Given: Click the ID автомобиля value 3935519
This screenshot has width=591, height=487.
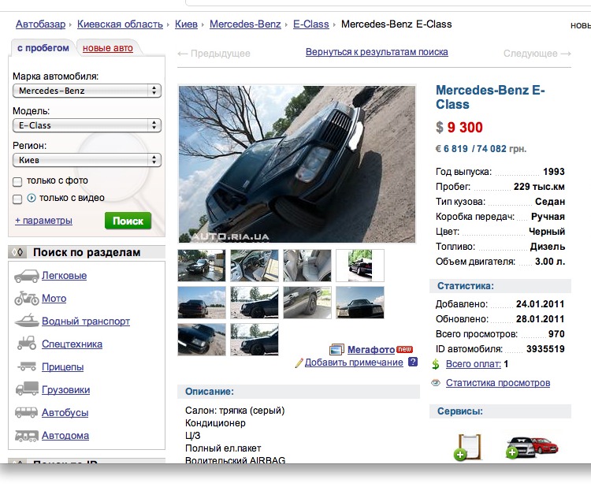Looking at the screenshot, I should pos(545,349).
